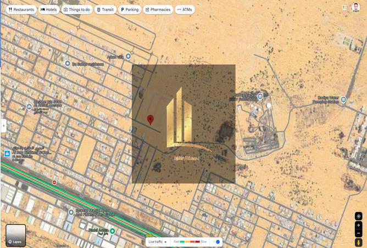Viewport: 367px width, 248px height.
Task: Zoom in with the plus button
Action: coord(358,226)
